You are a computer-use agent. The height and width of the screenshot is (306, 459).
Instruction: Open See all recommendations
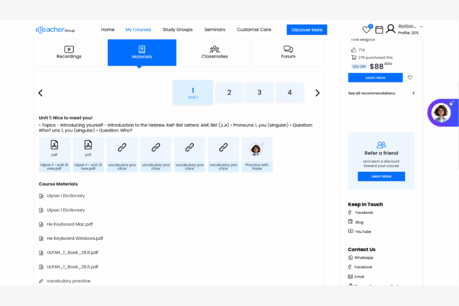click(x=381, y=93)
